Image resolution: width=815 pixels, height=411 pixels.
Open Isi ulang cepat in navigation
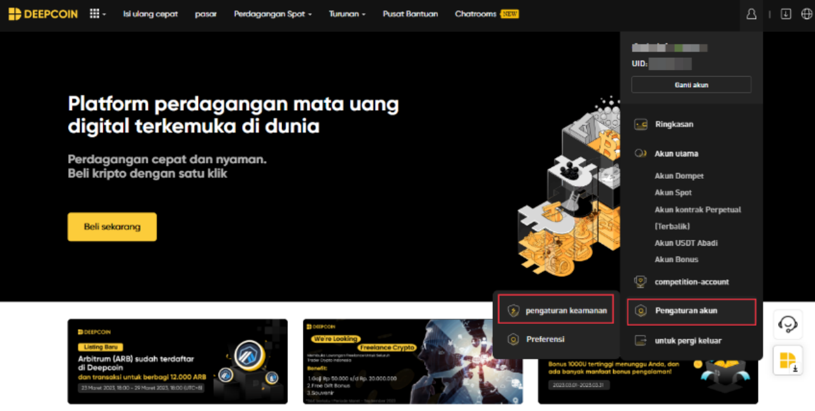click(x=150, y=14)
